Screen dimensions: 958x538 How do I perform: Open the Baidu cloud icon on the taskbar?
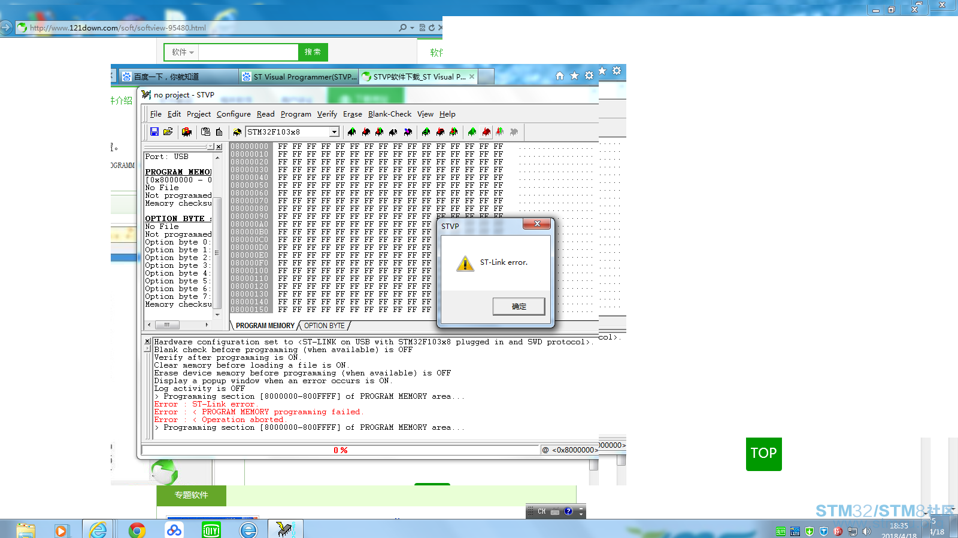tap(174, 530)
